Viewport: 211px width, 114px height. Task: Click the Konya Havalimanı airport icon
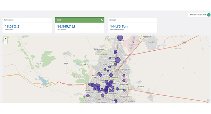point(133,42)
